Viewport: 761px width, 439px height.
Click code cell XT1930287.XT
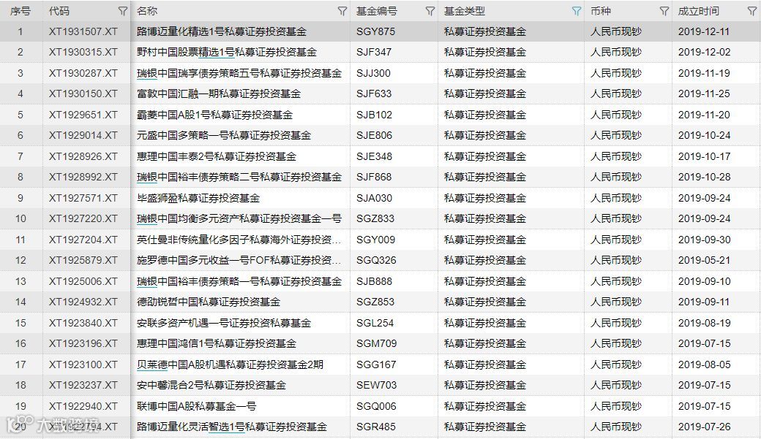pyautogui.click(x=83, y=73)
